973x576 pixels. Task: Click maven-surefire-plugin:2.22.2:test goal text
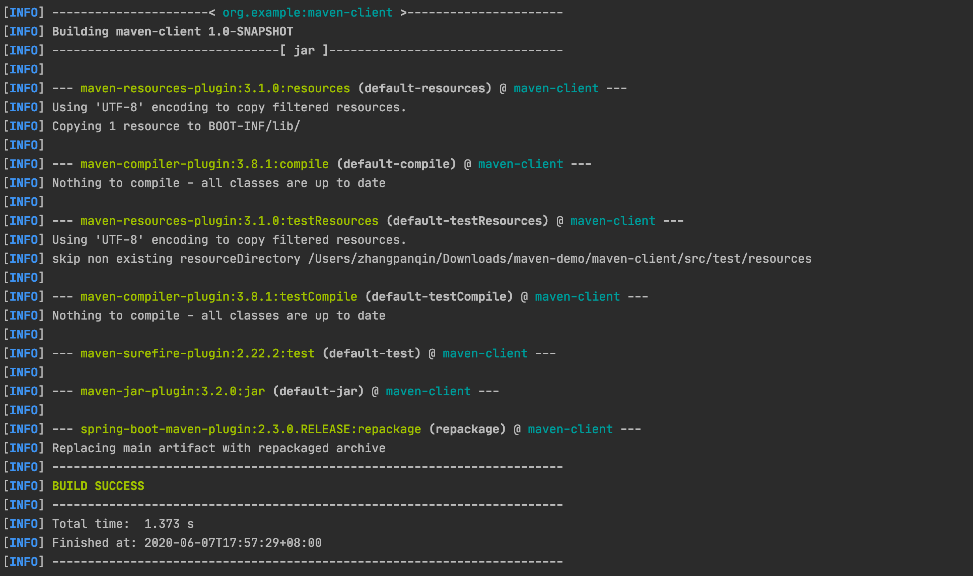tap(197, 353)
